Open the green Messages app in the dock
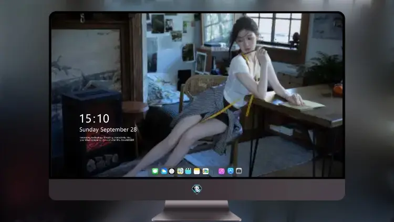 [155, 171]
